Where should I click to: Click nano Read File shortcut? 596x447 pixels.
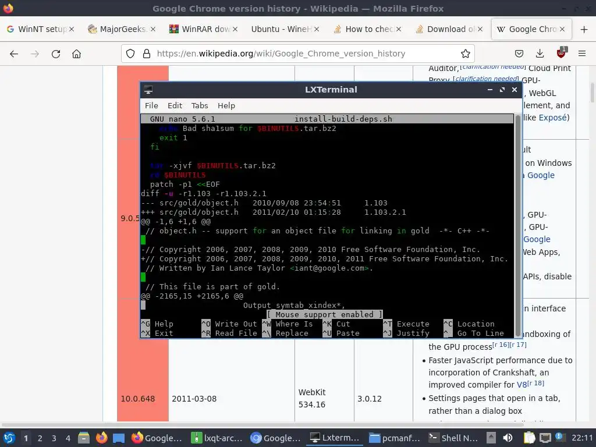tap(229, 334)
